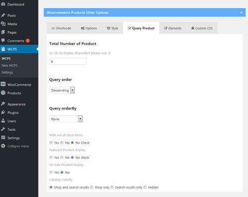Open the WooCommerce menu item

point(19,85)
